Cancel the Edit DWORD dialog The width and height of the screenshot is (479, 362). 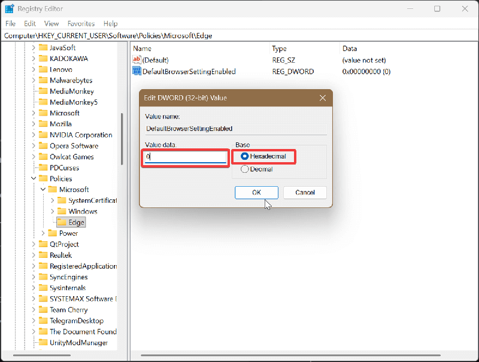click(305, 193)
